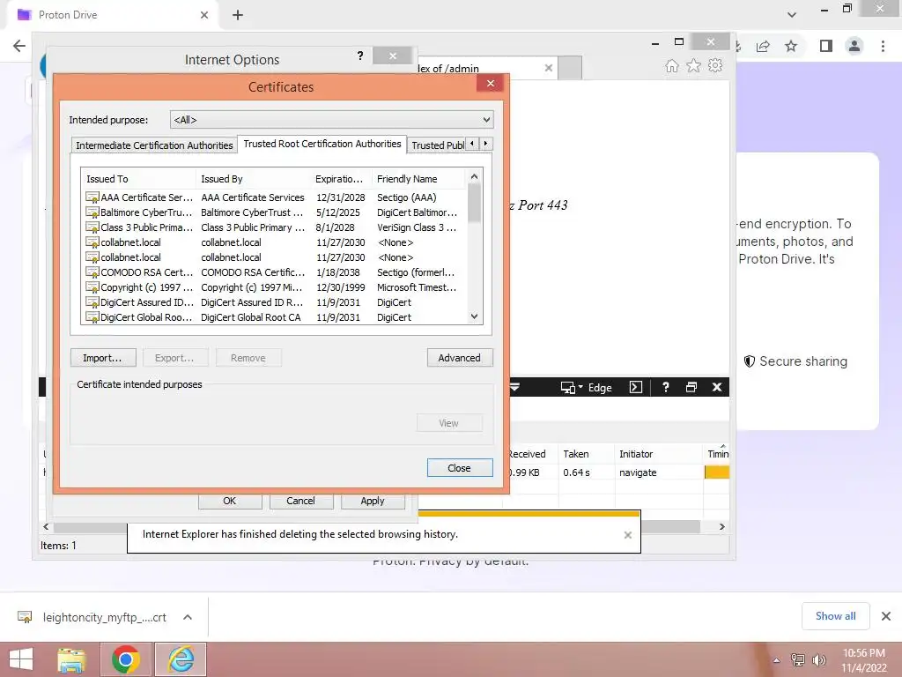The width and height of the screenshot is (902, 677).
Task: Open the Trusted Publishers tab
Action: [437, 145]
